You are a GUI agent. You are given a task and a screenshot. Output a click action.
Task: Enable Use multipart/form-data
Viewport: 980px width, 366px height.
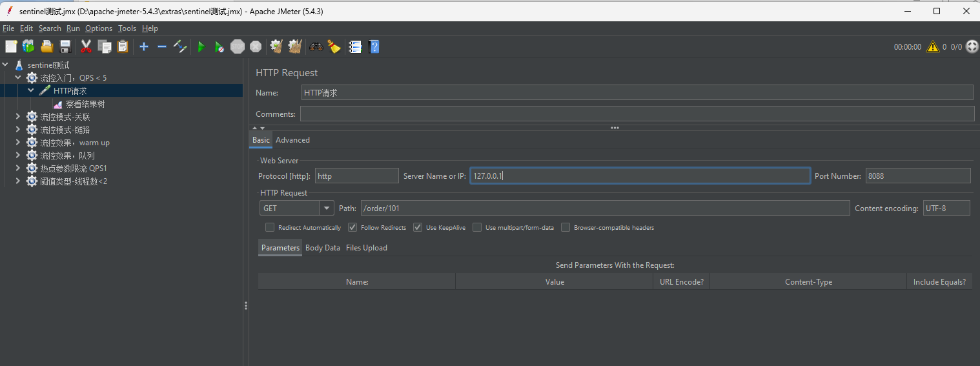pos(477,227)
